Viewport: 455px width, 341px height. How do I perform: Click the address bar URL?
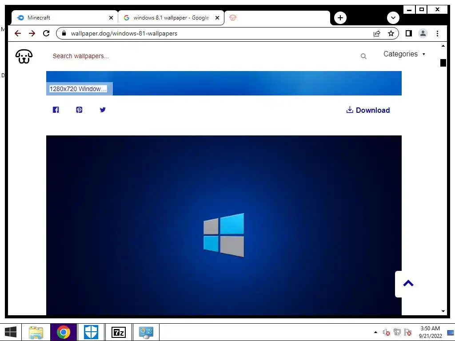124,33
